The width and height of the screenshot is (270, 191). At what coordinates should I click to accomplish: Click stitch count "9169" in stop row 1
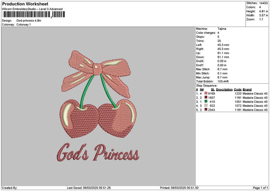pos(211,94)
